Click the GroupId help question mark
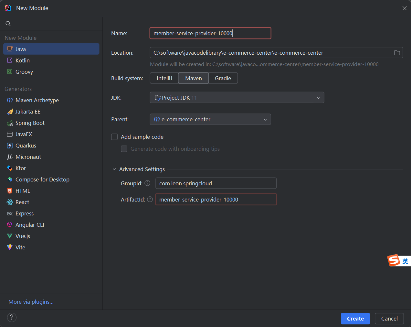Viewport: 411px width, 327px height. click(x=147, y=183)
